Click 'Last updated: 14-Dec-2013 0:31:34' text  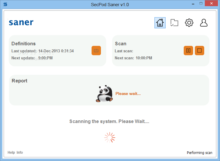(x=42, y=51)
